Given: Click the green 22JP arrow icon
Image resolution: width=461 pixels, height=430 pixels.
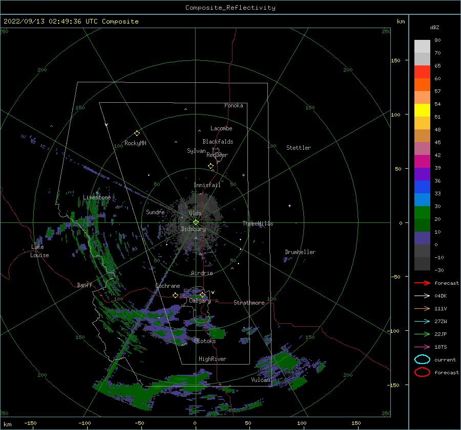Looking at the screenshot, I should pos(422,334).
